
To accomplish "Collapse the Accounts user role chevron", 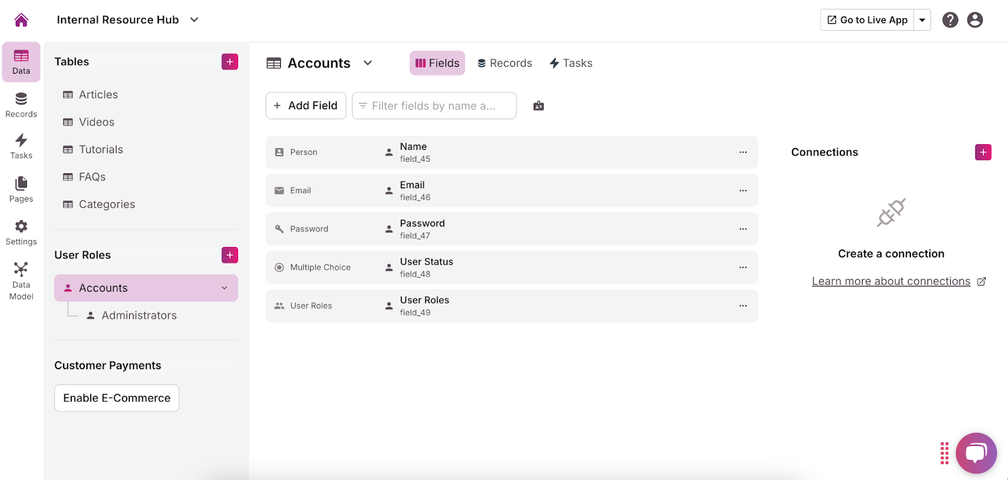I will click(x=224, y=288).
